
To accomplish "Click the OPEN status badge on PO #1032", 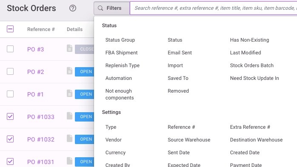I will coord(85,139).
